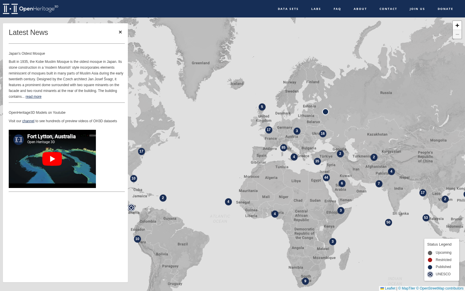465x291 pixels.
Task: Select the cluster of 4 near Pakistan
Action: [x=391, y=171]
